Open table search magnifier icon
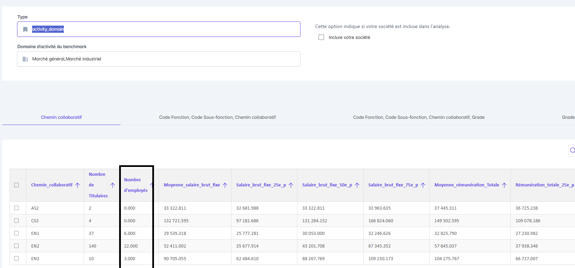This screenshot has width=575, height=268. 572,150
